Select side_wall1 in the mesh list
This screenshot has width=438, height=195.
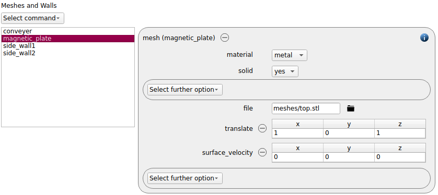(68, 46)
